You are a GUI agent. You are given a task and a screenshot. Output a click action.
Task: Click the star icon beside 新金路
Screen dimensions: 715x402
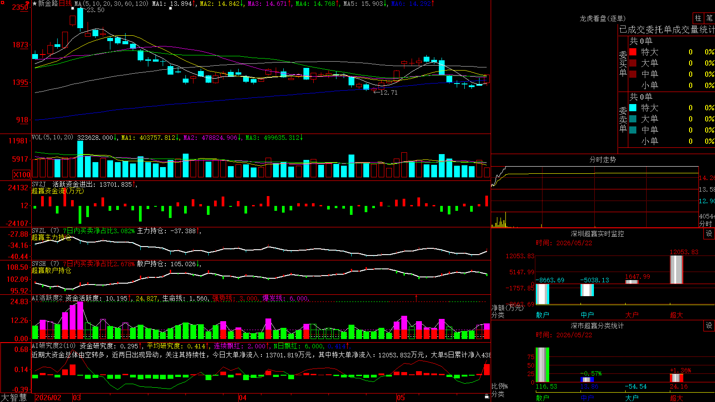coord(34,4)
